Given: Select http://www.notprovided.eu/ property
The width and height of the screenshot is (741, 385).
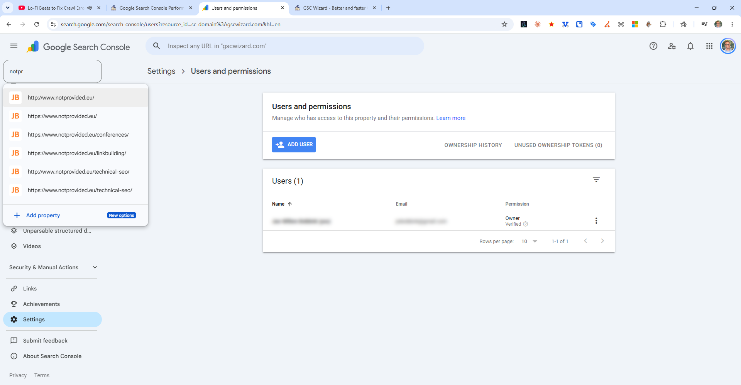Looking at the screenshot, I should click(x=76, y=98).
